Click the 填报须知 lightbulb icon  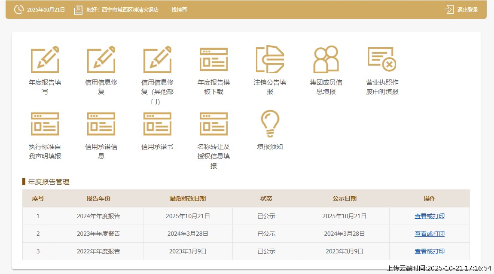point(270,124)
